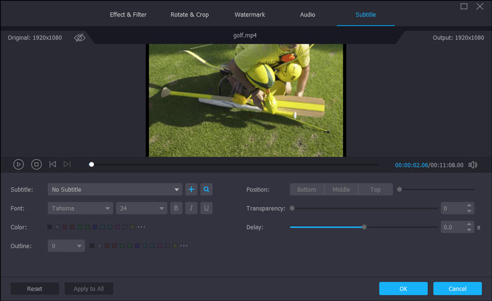This screenshot has width=492, height=301.
Task: Mute the volume speaker icon
Action: (x=472, y=165)
